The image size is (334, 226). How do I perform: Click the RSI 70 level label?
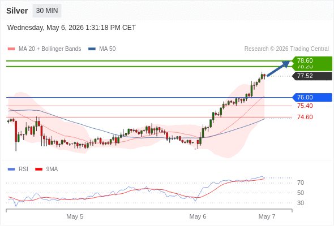(x=301, y=182)
